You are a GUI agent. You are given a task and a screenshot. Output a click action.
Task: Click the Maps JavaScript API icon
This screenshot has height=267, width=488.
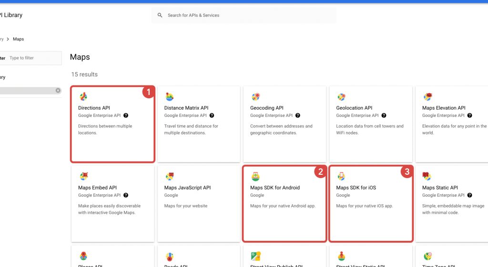pyautogui.click(x=169, y=177)
